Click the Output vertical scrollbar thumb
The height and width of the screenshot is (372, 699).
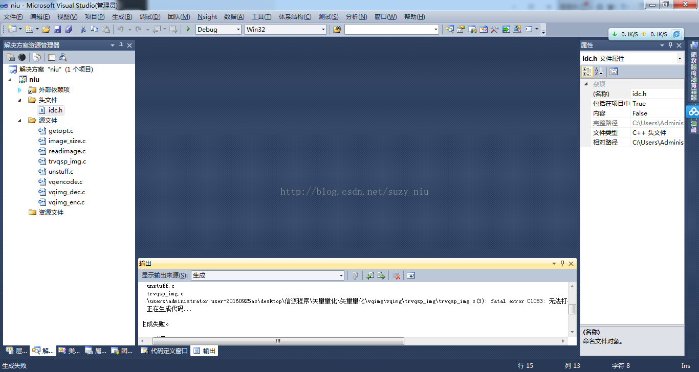573,309
